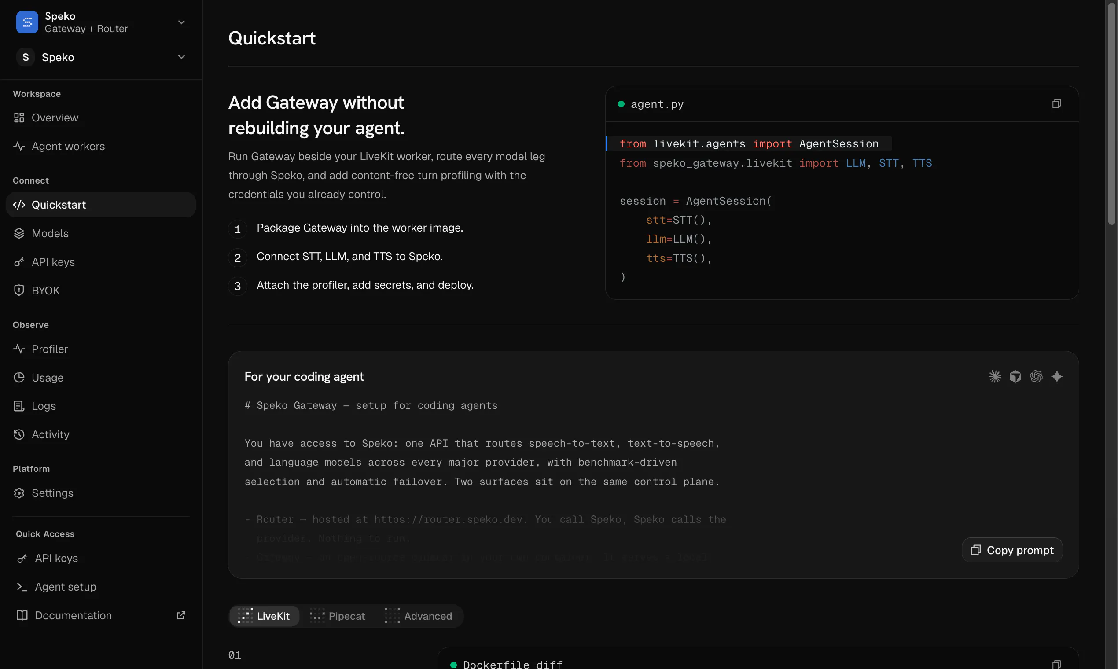
Task: Click the '01' step number label
Action: pos(235,655)
